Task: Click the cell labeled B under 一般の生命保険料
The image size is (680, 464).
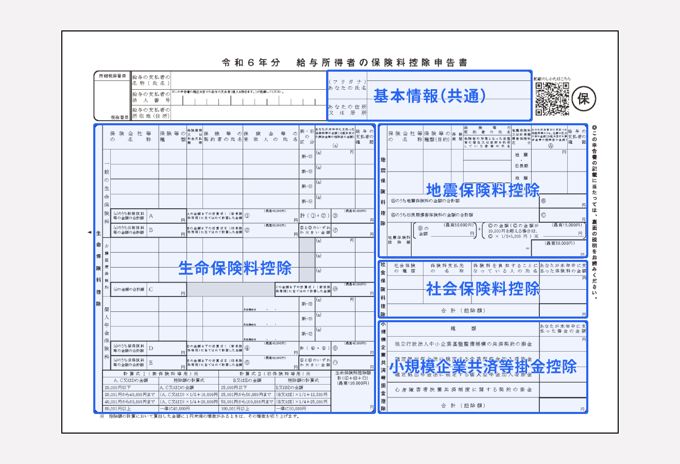Action: tap(166, 230)
